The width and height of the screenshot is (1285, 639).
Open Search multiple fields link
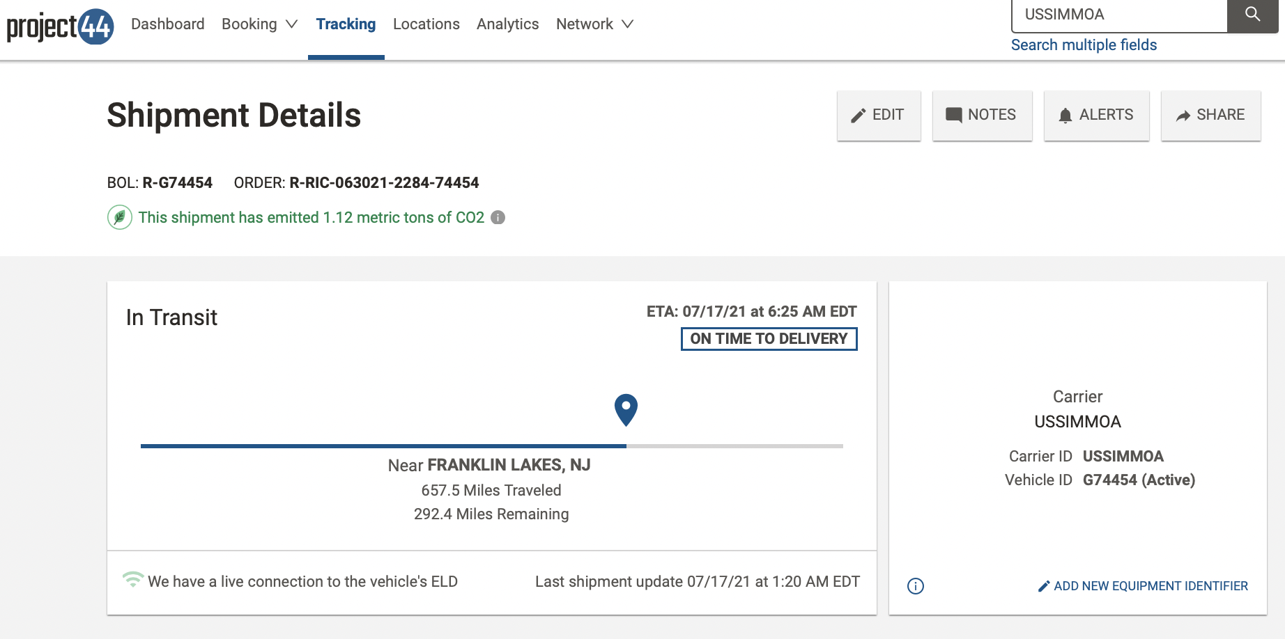pos(1084,45)
